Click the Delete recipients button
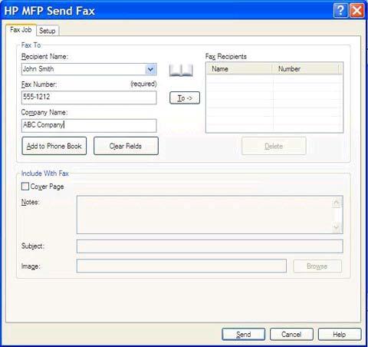The image size is (368, 347). point(274,146)
